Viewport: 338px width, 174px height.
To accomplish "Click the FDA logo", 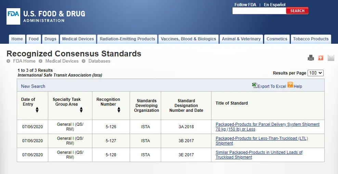I will pos(13,16).
